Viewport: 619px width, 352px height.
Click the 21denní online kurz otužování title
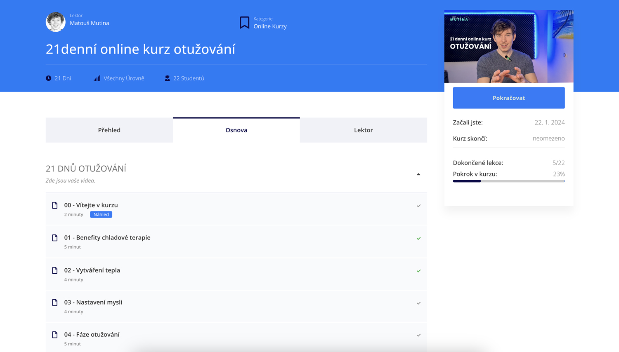pos(140,49)
